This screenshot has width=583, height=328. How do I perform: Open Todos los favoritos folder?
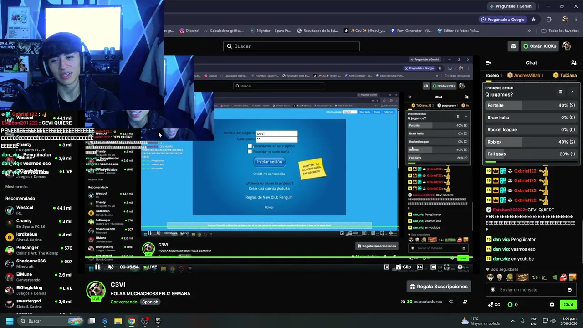point(560,31)
